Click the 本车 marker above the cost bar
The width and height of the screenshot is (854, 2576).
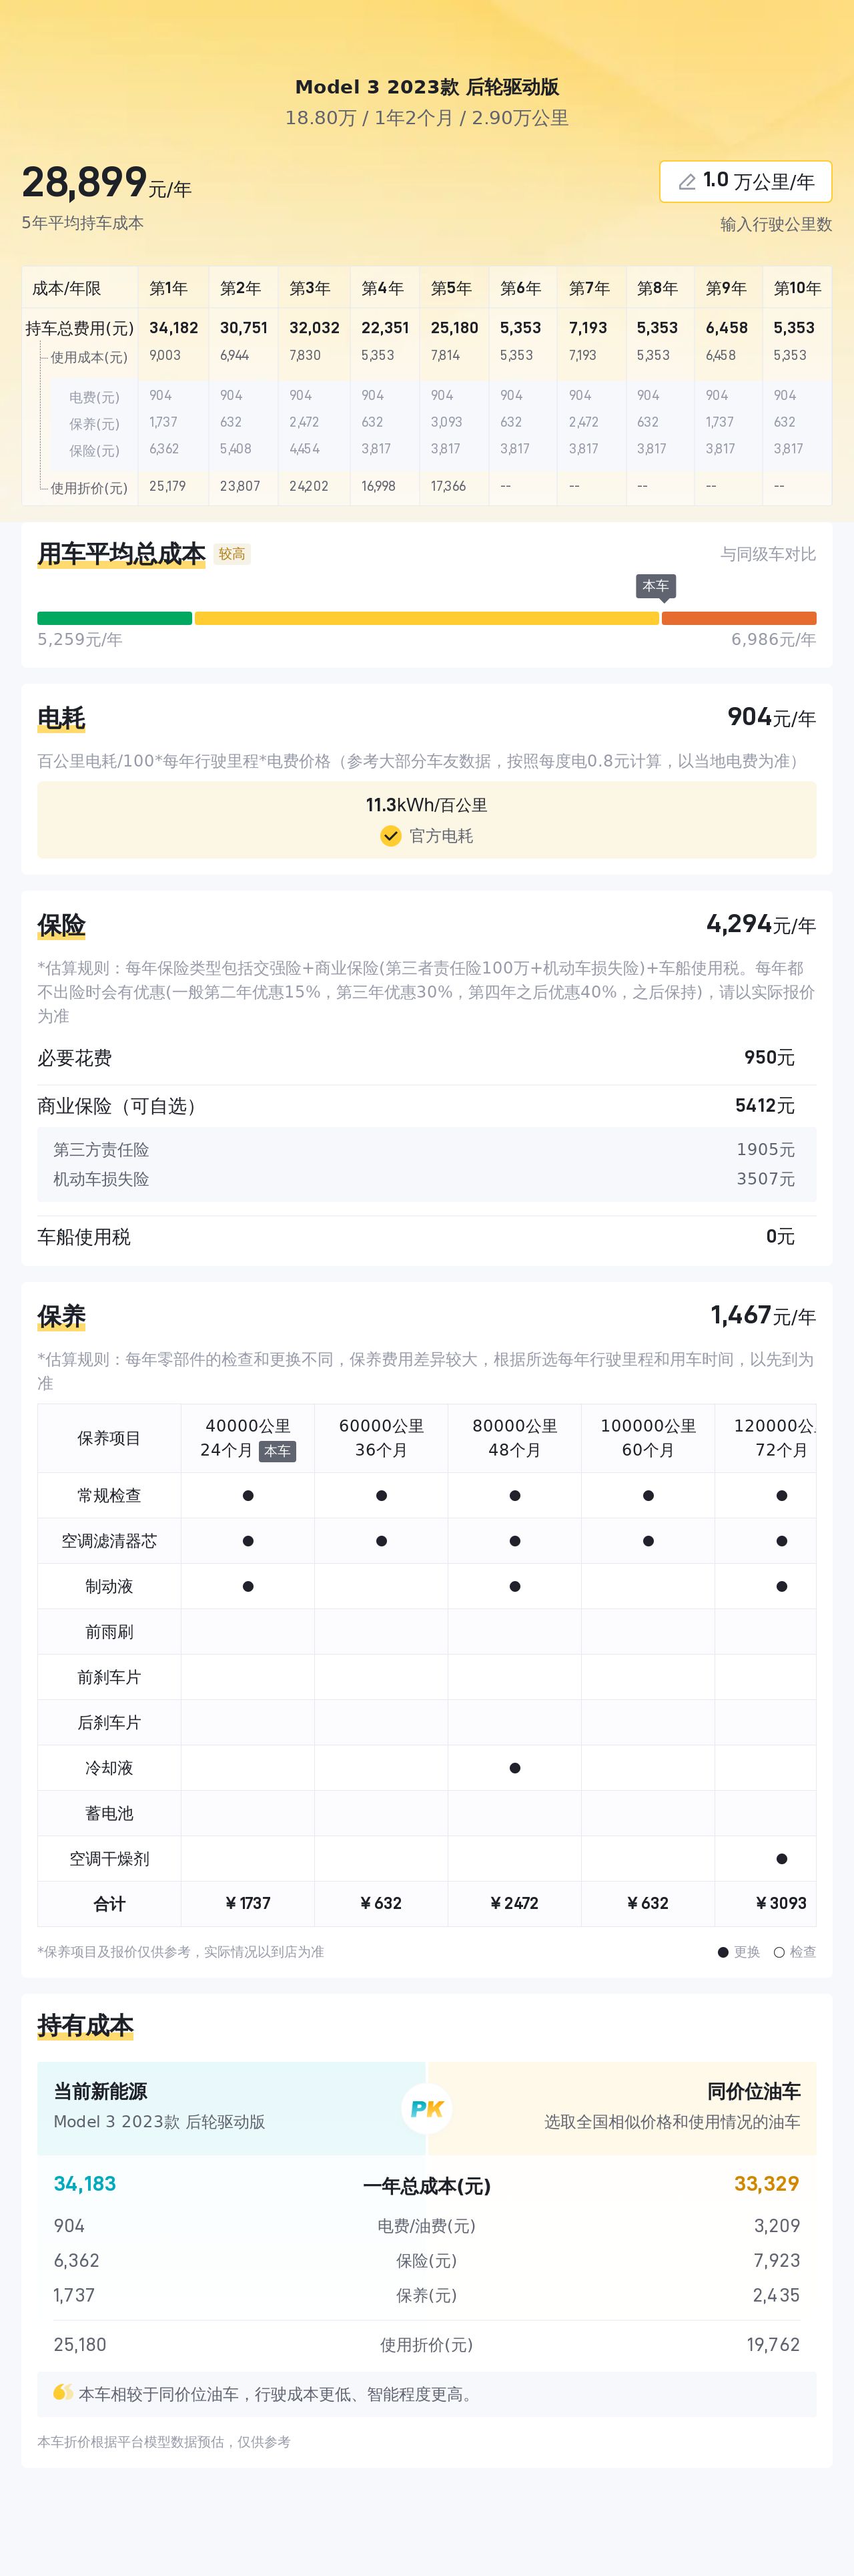point(657,587)
